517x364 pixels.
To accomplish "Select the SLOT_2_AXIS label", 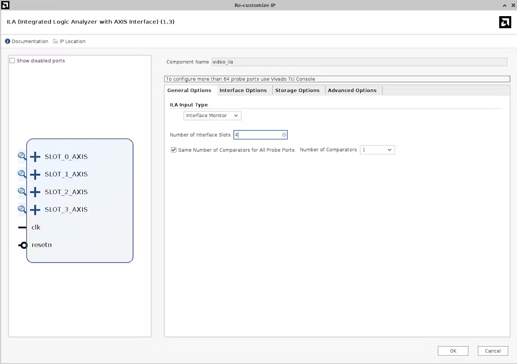I will point(66,192).
